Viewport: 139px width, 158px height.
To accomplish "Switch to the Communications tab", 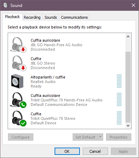I will point(74,17).
